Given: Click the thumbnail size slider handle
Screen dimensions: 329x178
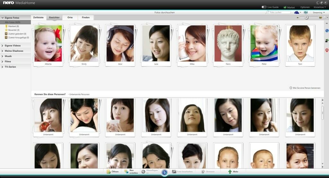Looking at the screenshot, I should tap(307, 17).
